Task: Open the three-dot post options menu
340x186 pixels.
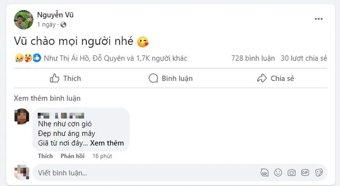Action: (319, 19)
